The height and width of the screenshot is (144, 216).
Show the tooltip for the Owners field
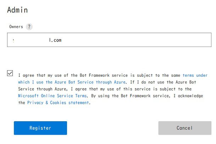click(29, 27)
